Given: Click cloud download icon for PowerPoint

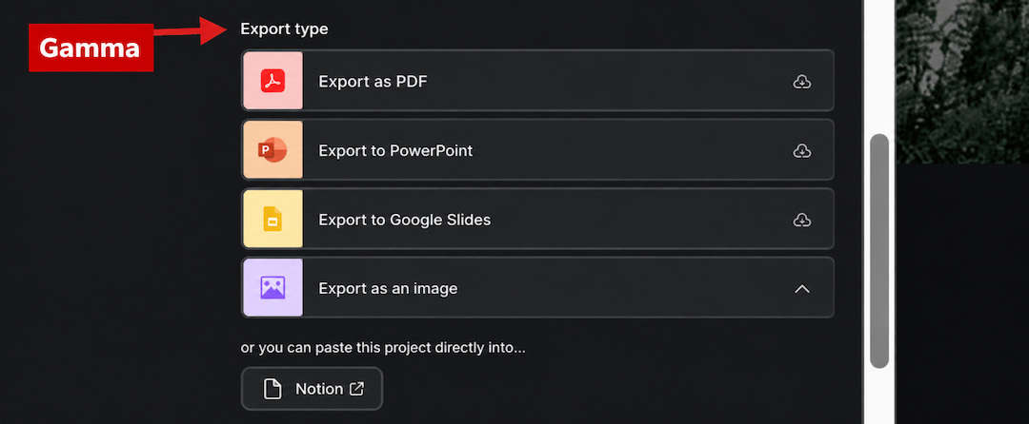Looking at the screenshot, I should coord(802,151).
